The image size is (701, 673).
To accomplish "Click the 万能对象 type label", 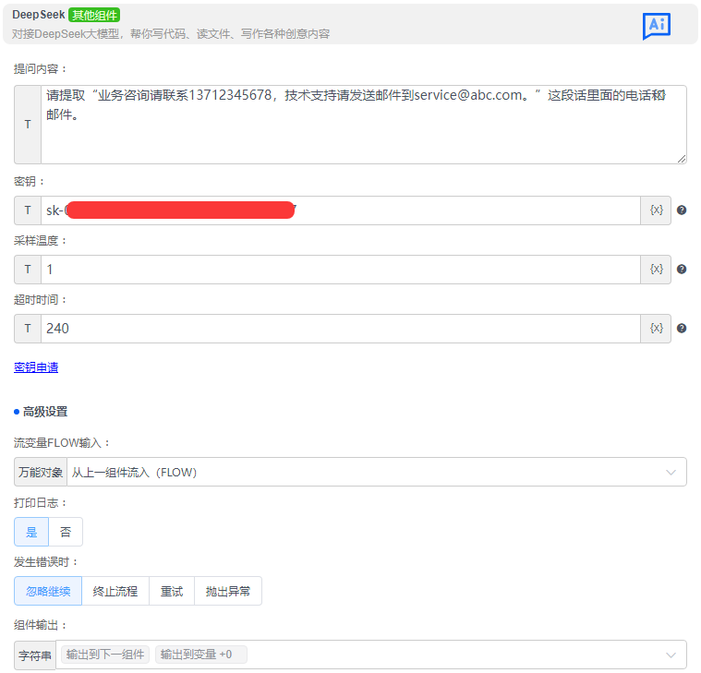I will 41,472.
